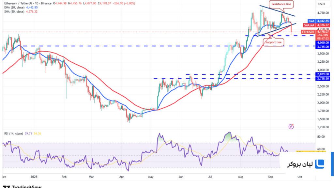Select the "RSI (14, close)" legend label
The height and width of the screenshot is (188, 334).
click(14, 133)
